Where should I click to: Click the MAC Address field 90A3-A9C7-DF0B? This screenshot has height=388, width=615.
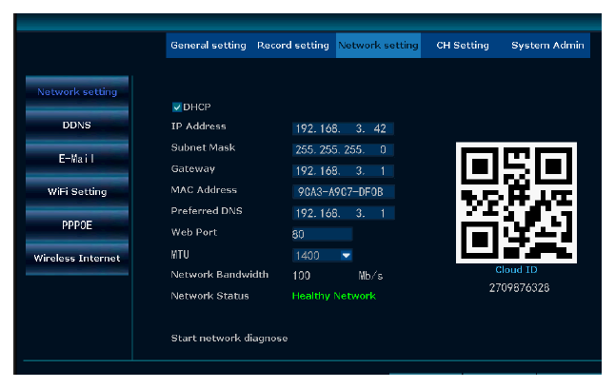(x=343, y=192)
